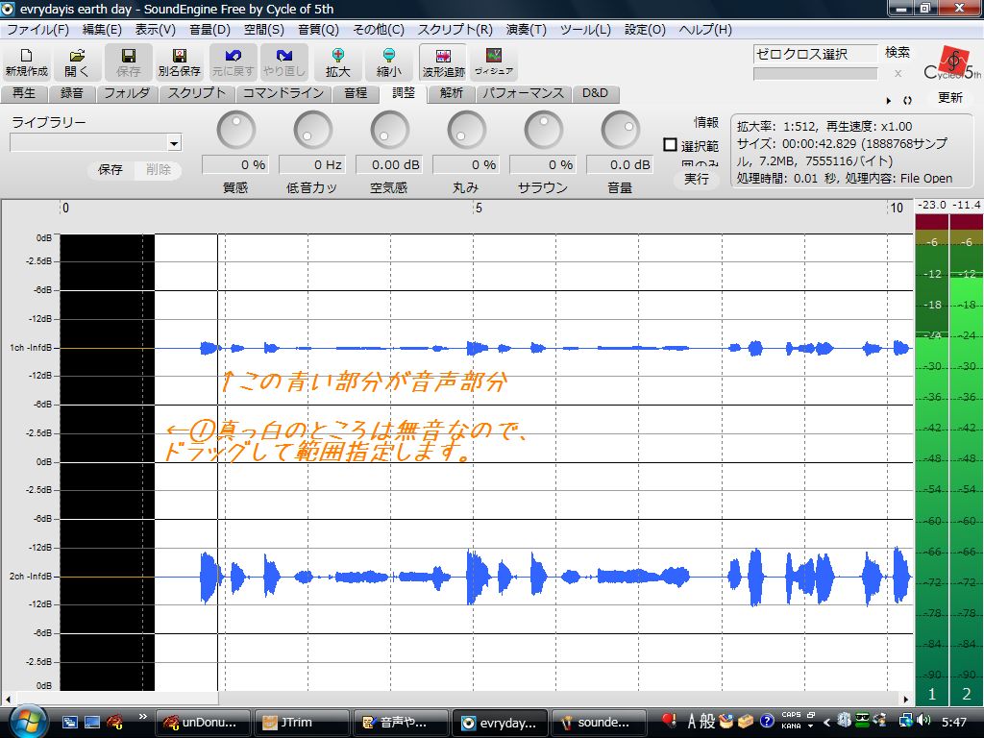Open the ヘルプ(H) menu

[x=705, y=30]
